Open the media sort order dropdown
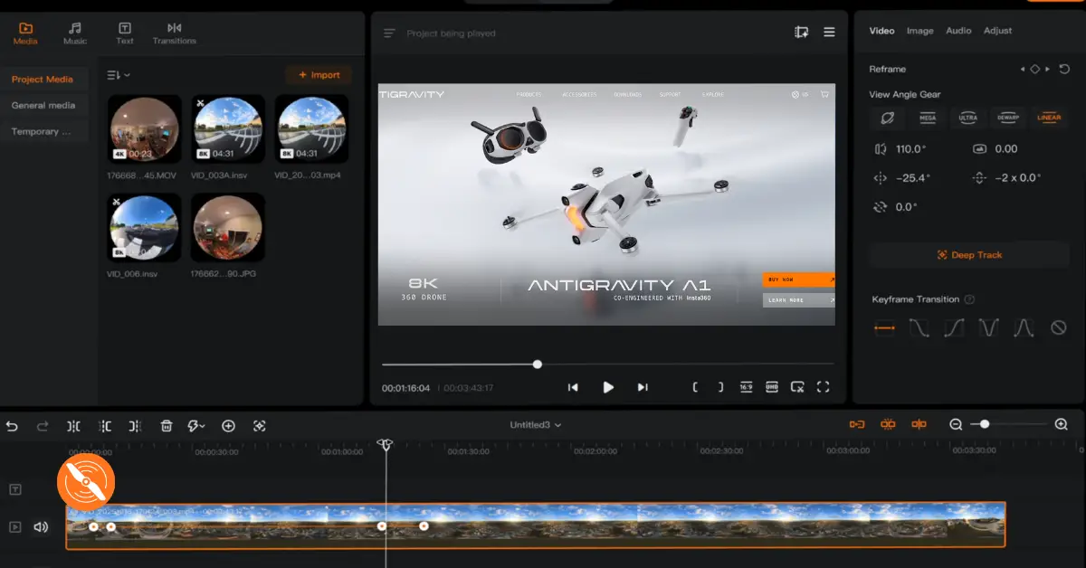Viewport: 1086px width, 568px height. tap(119, 75)
